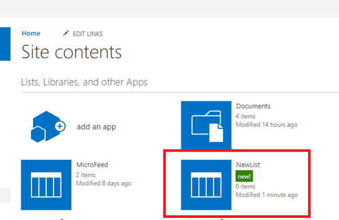
Task: Open the NewList title link
Action: click(248, 165)
